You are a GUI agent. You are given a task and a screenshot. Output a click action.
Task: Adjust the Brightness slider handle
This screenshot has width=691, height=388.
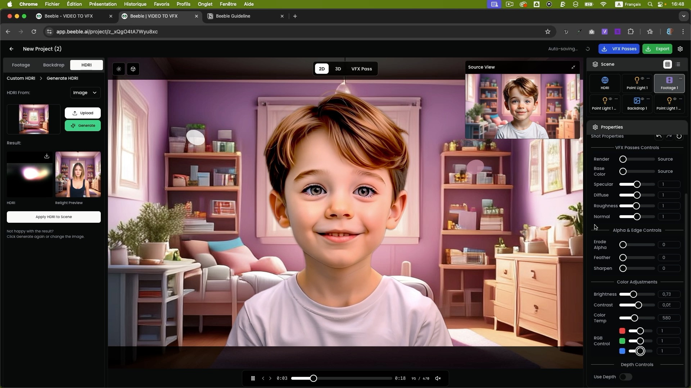[x=633, y=294]
